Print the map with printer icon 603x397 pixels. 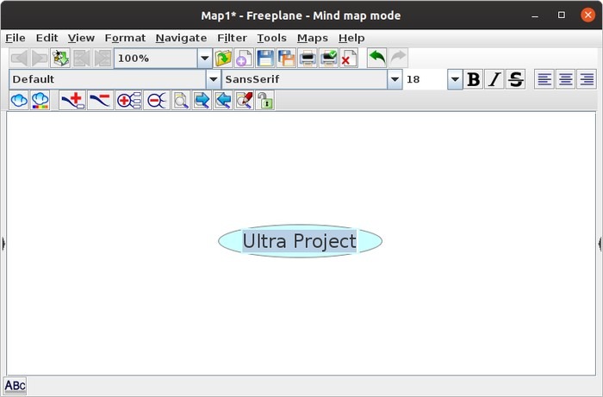[308, 58]
